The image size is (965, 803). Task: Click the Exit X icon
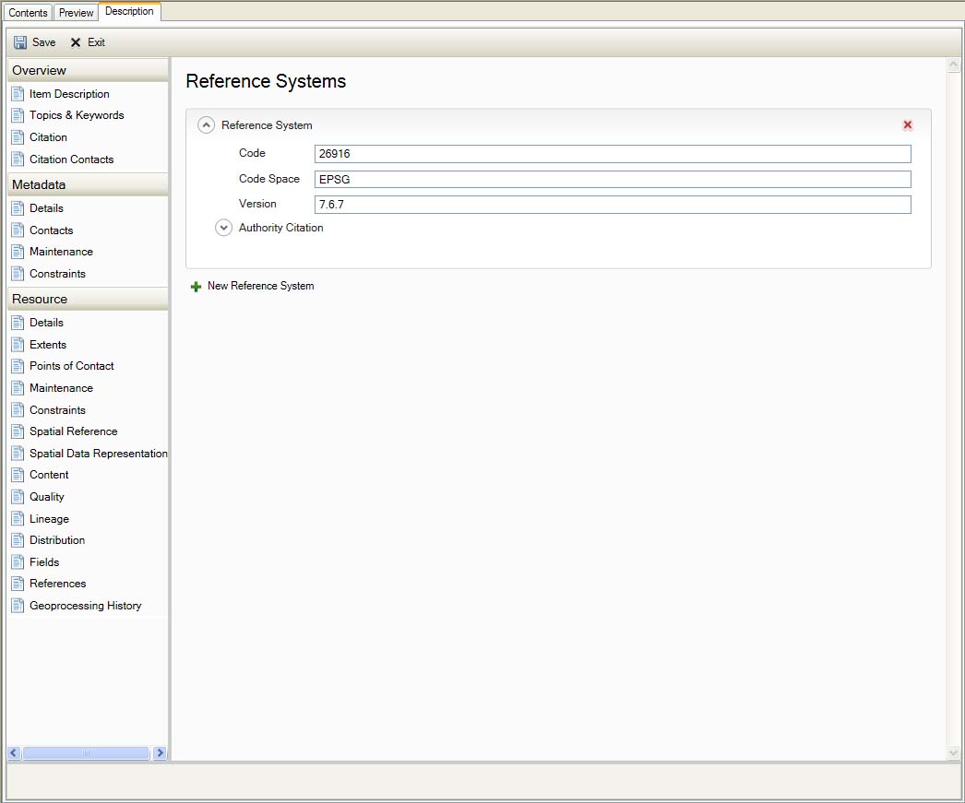[76, 42]
